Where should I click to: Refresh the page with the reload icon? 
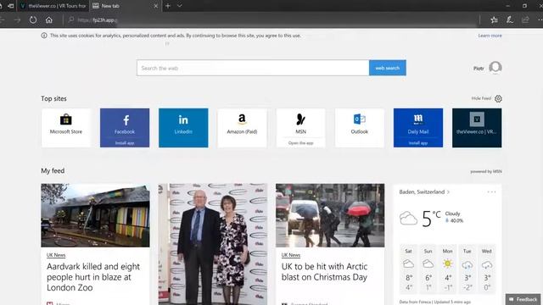click(x=33, y=19)
